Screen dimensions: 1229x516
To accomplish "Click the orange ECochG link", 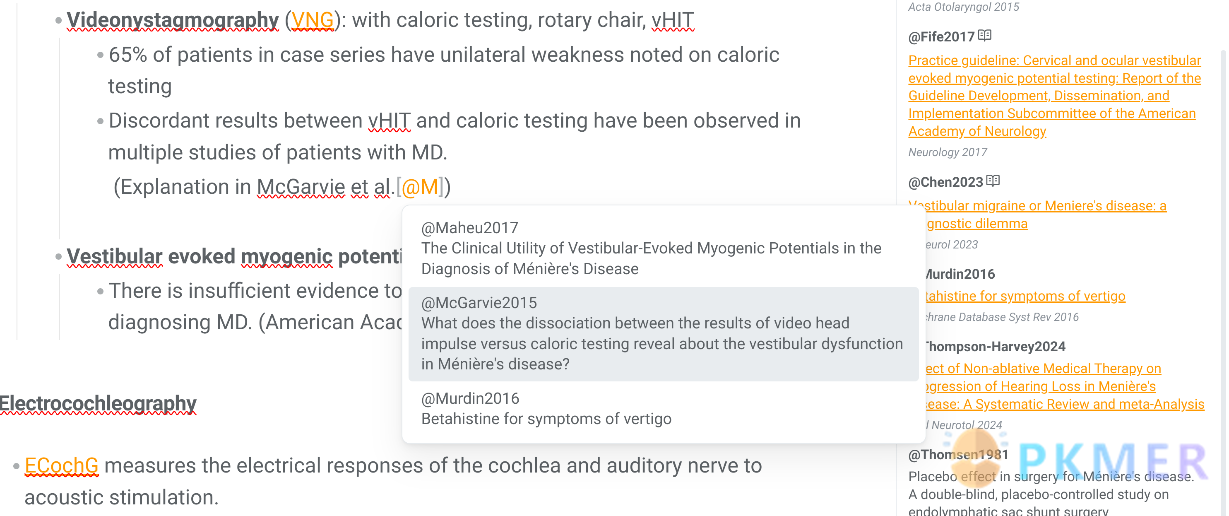I will tap(62, 465).
